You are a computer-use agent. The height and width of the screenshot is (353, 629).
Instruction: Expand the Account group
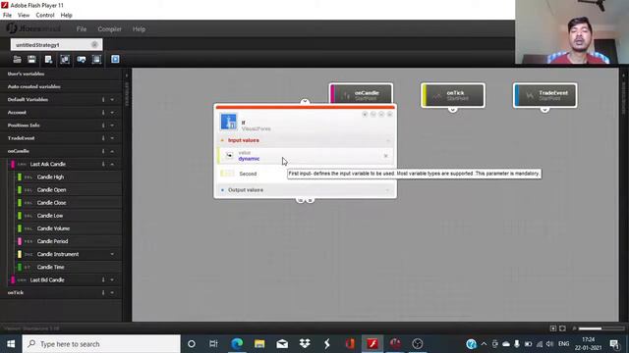[x=112, y=113]
